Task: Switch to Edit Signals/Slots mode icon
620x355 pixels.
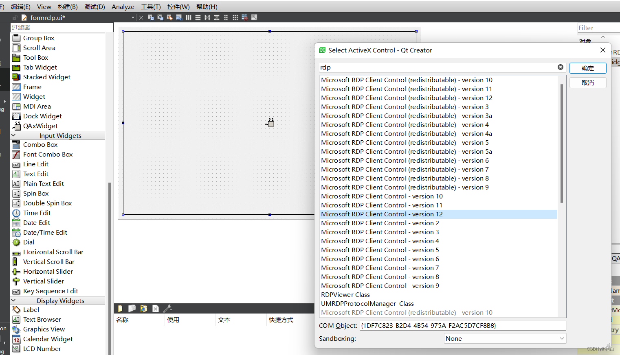Action: tap(160, 17)
